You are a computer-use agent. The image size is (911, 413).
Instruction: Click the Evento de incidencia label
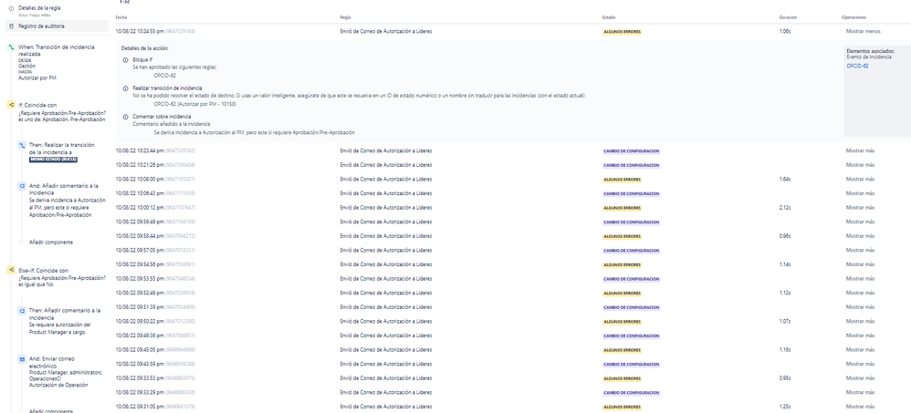(869, 57)
